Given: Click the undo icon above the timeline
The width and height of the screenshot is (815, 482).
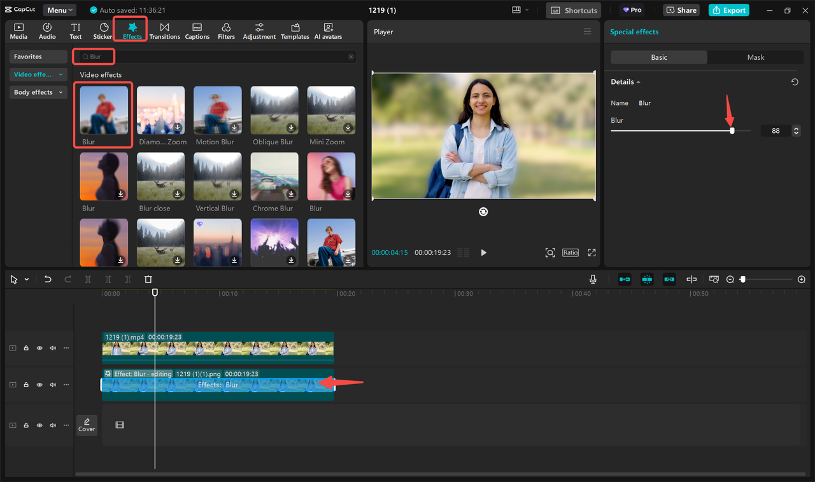Looking at the screenshot, I should [x=47, y=279].
